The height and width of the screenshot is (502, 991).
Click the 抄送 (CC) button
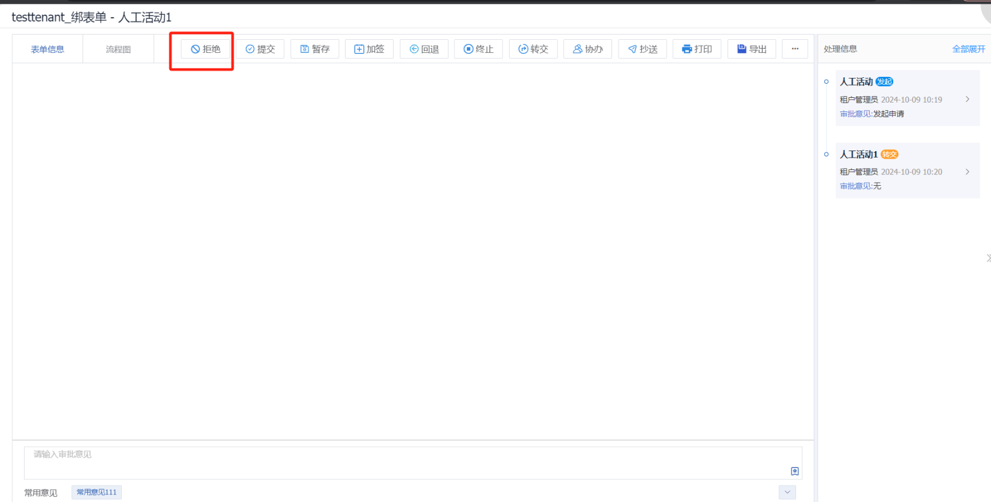pos(643,49)
